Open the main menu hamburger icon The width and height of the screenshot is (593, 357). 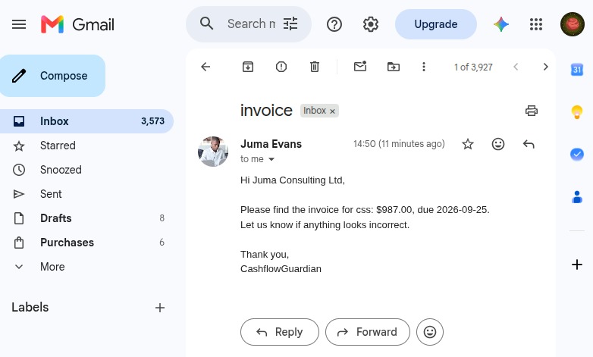tap(19, 24)
